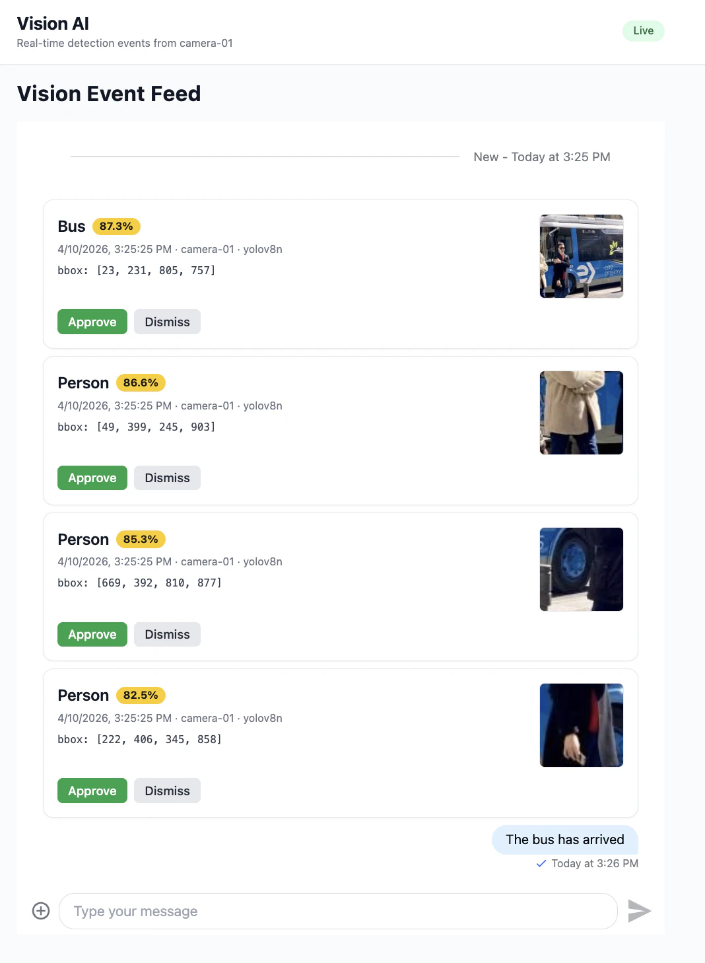Click the plus attachment icon
The width and height of the screenshot is (705, 963).
pyautogui.click(x=41, y=911)
